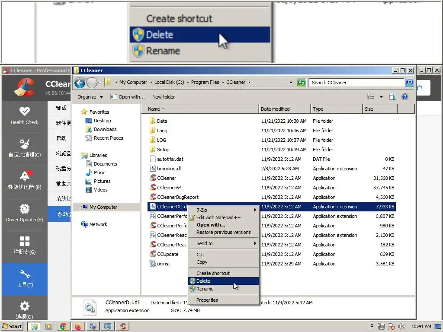Change view using the views icon
Viewport: 443px width, 332px height.
[x=370, y=97]
